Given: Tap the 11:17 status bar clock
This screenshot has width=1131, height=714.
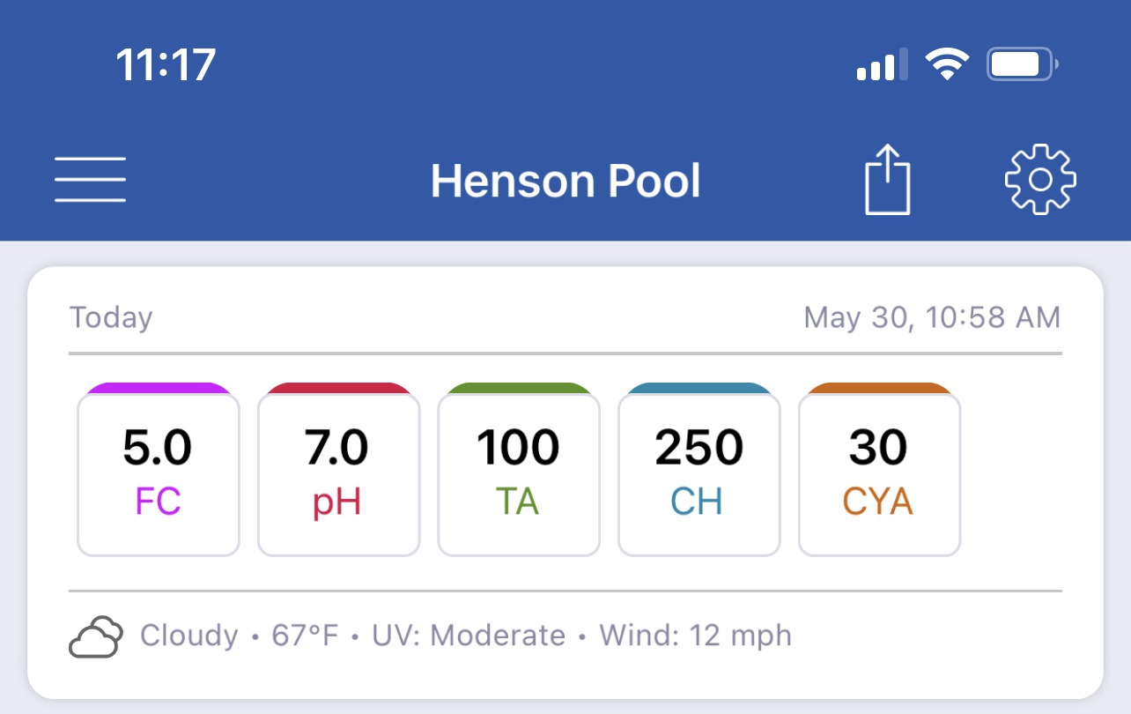Looking at the screenshot, I should click(x=166, y=65).
